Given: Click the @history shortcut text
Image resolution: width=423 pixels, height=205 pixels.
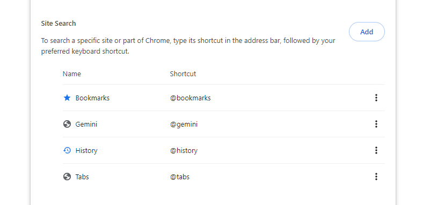Looking at the screenshot, I should [184, 150].
